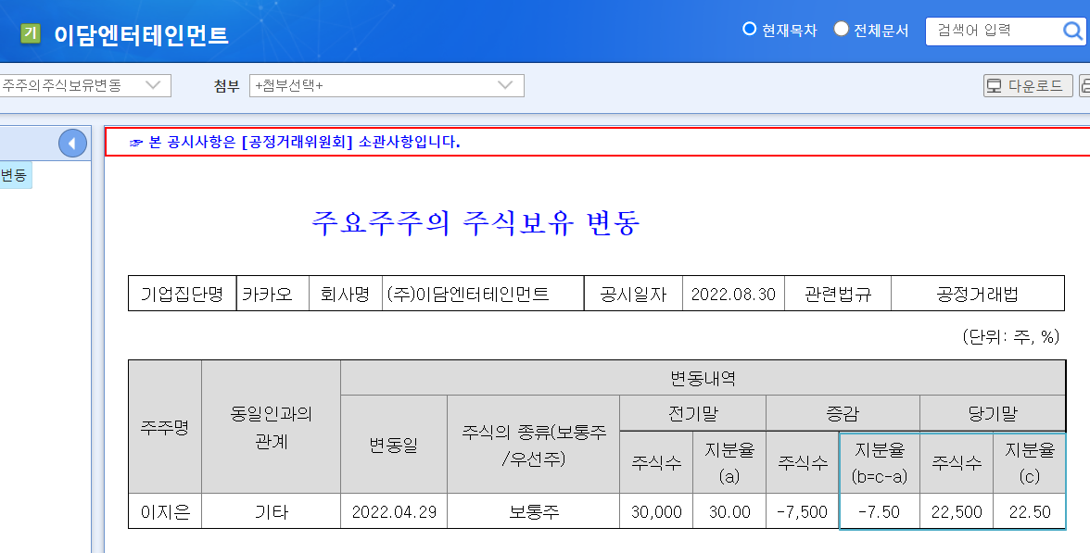The image size is (1090, 553).
Task: Click the printer icon beside 다운로드
Action: (x=1086, y=85)
